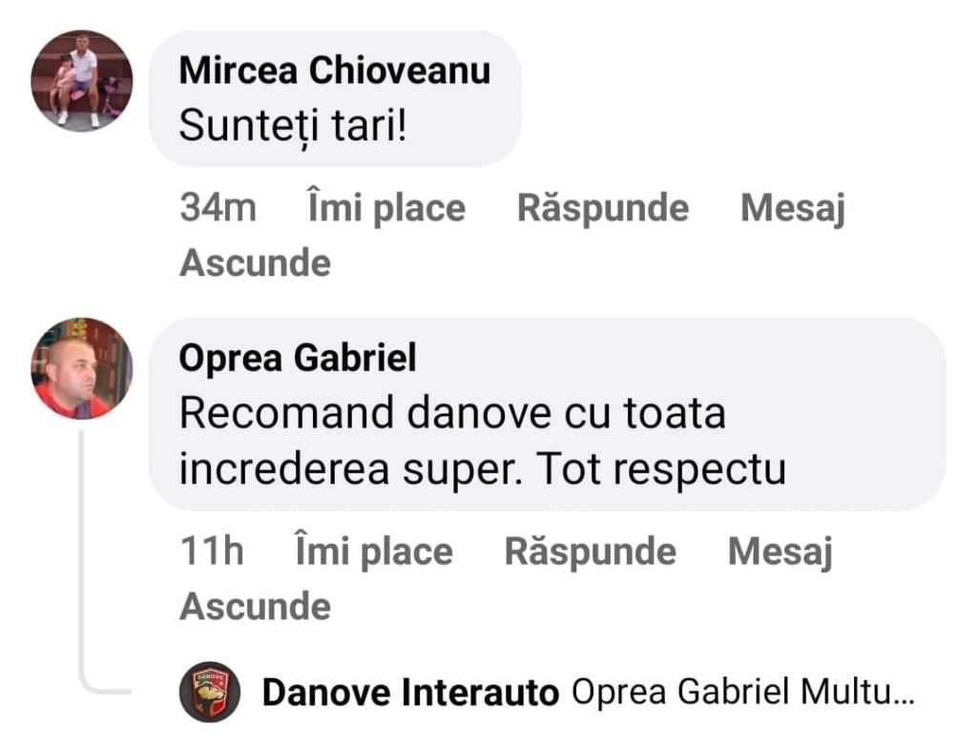
Task: Hide Mircea Chioveanu's comment using Ascunde
Action: point(255,262)
